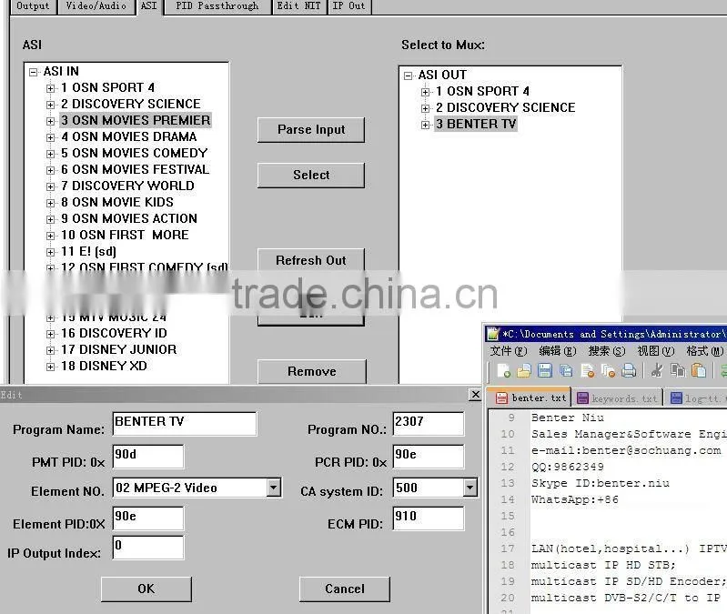Expand 1 OSN SPORT 4 in ASI IN
Viewport: 727px width, 614px height.
click(x=51, y=88)
